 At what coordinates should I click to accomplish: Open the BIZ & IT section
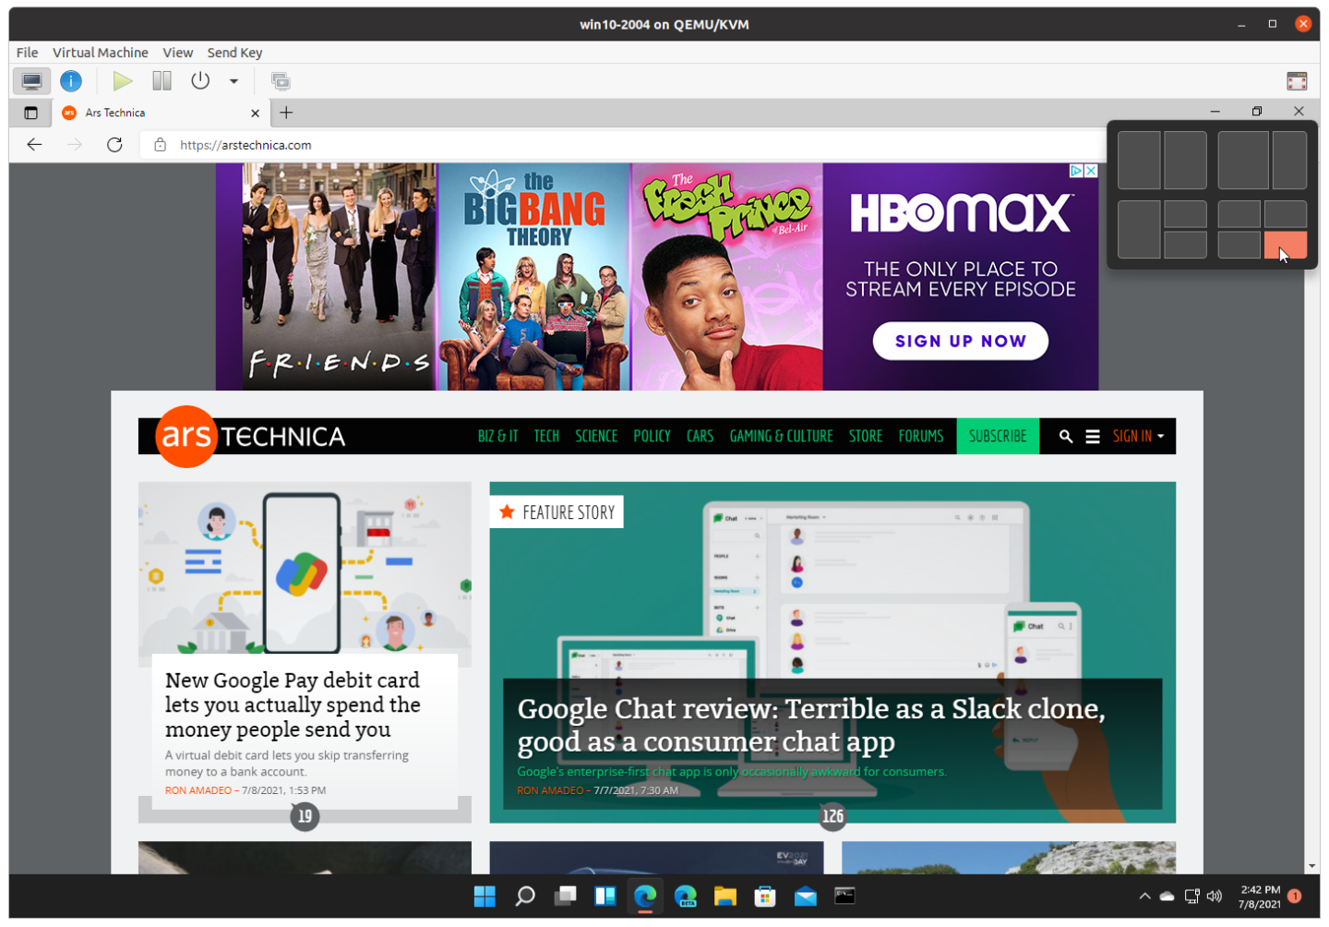[497, 436]
